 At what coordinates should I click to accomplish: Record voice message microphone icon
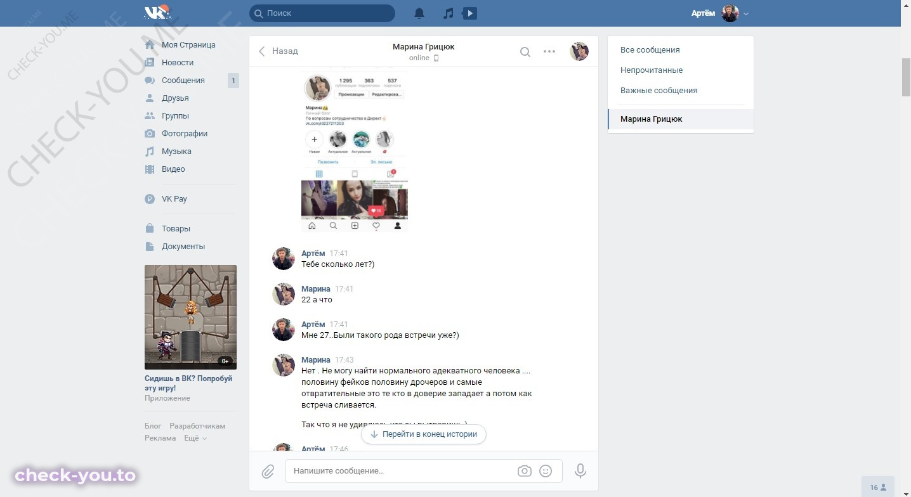580,471
